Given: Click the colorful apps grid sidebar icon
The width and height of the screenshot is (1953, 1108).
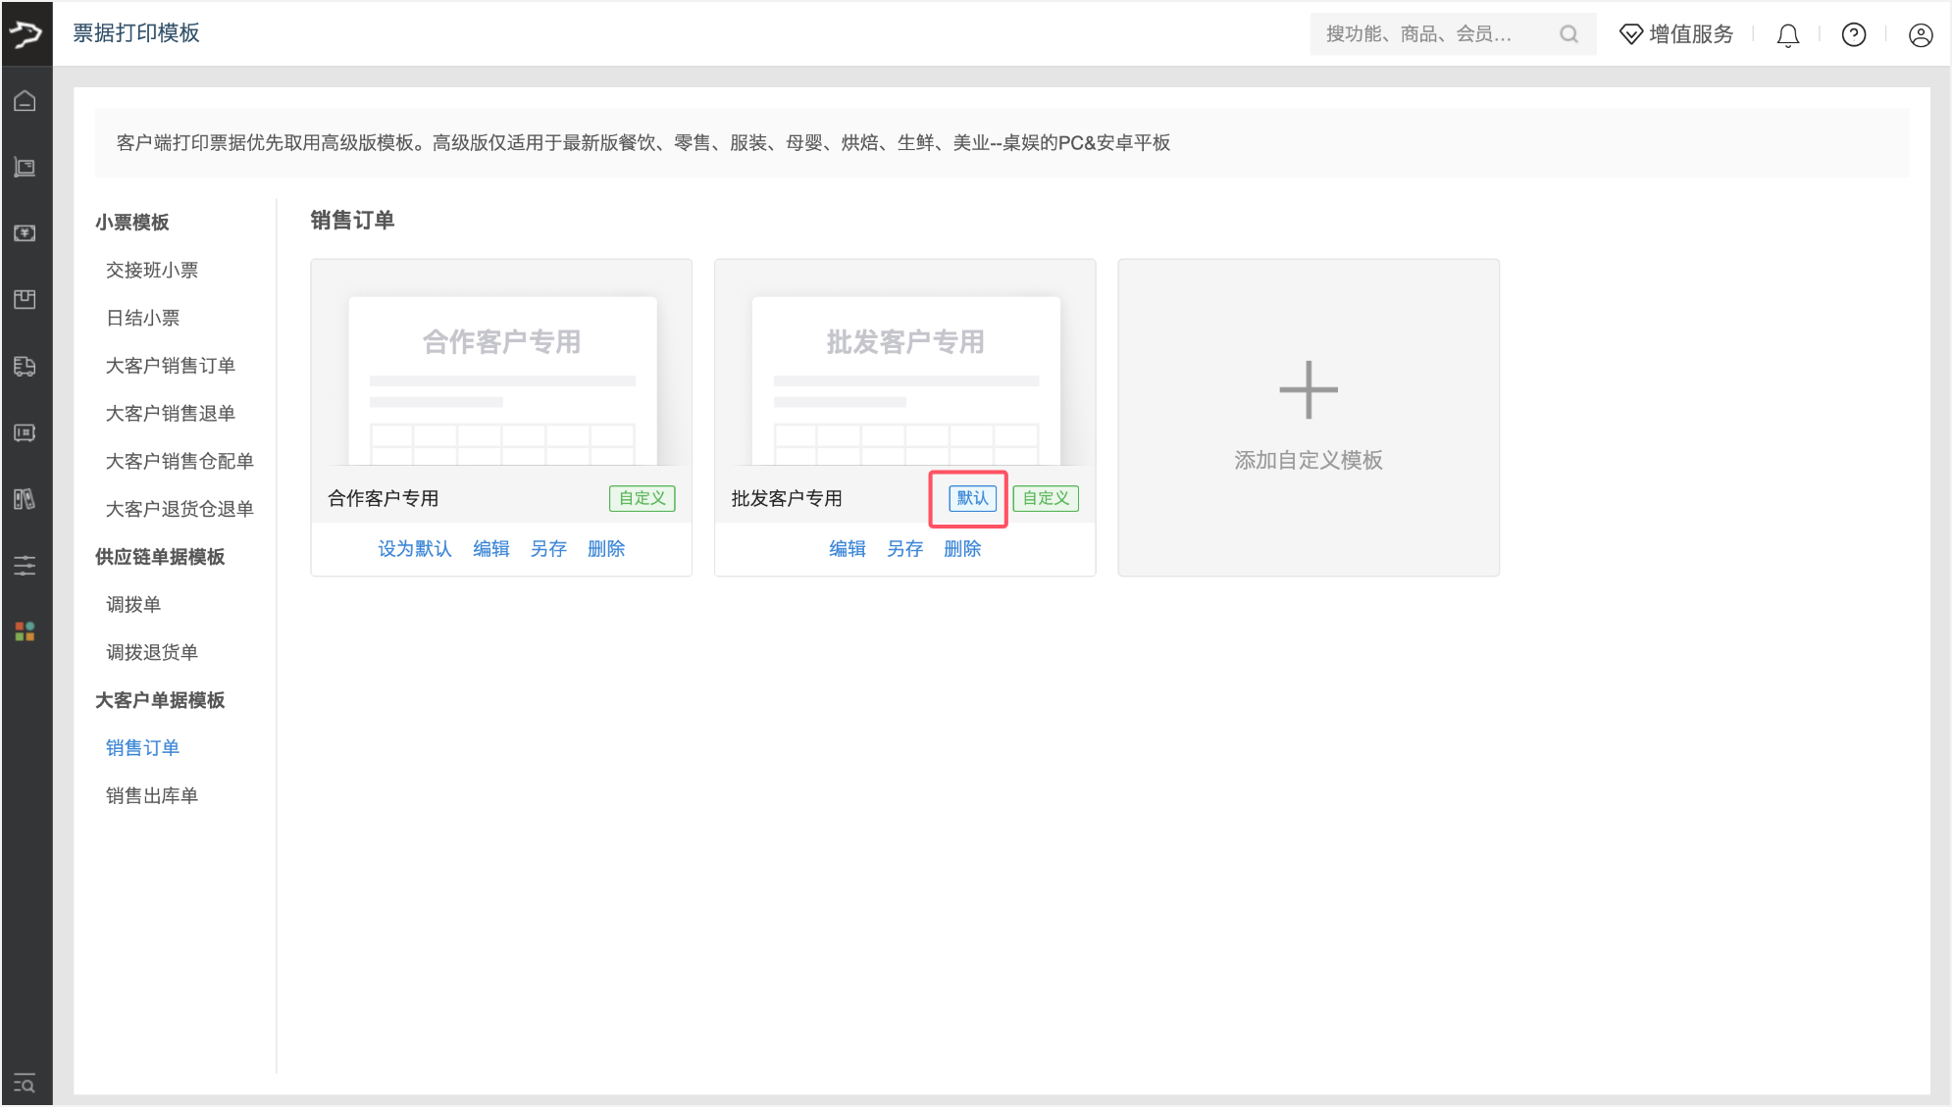Looking at the screenshot, I should click(x=26, y=631).
